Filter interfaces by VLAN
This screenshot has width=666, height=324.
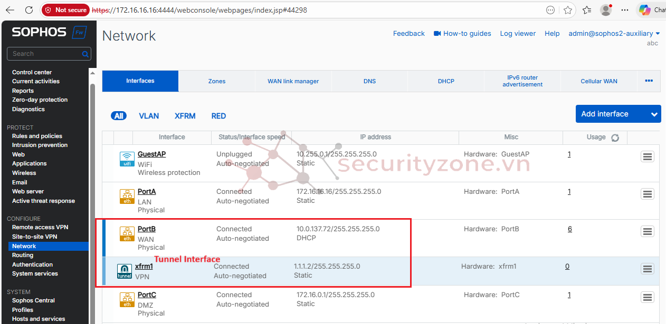pos(149,116)
